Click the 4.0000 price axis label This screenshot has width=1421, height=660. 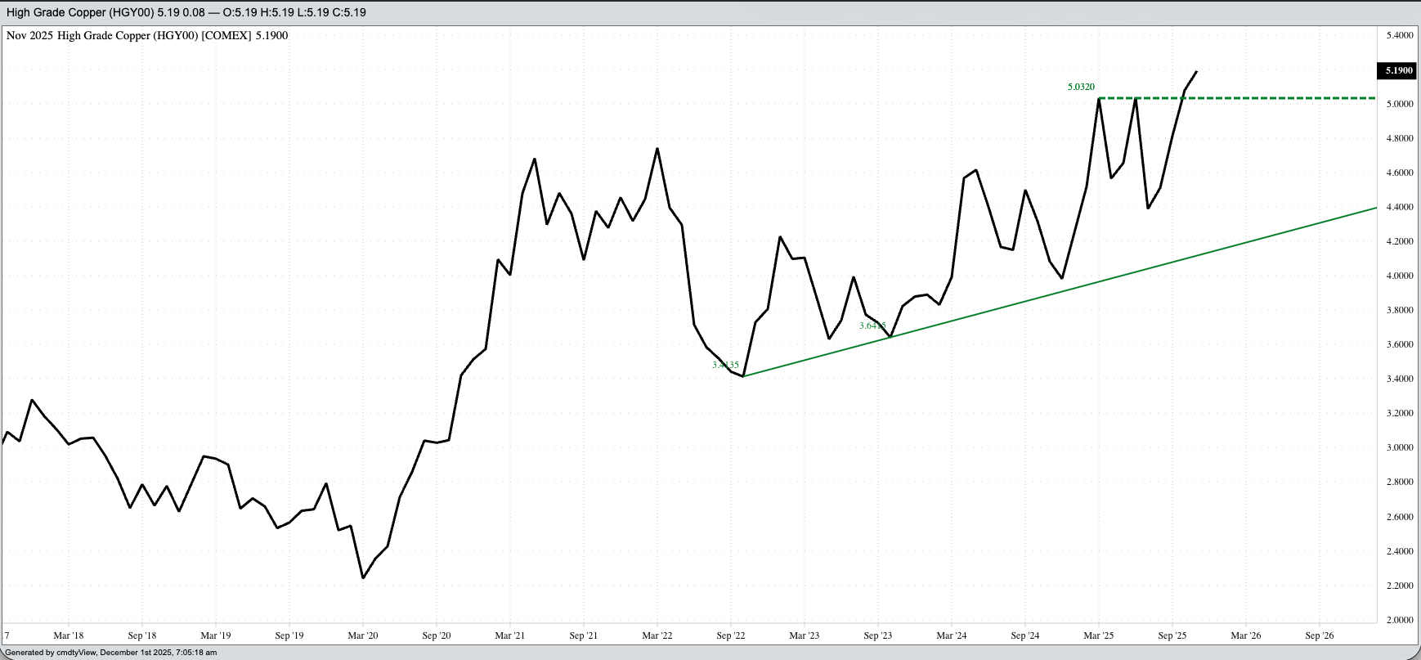coord(1399,276)
